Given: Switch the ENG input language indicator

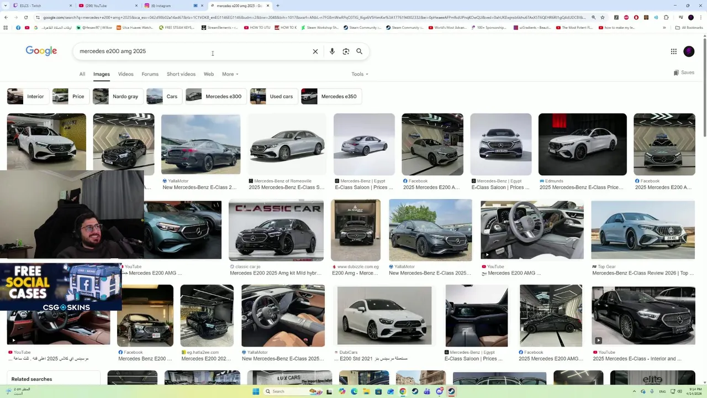Looking at the screenshot, I should click(662, 391).
